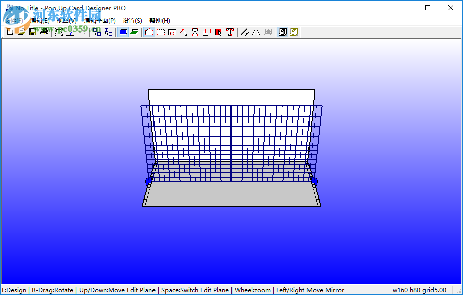Click the fit-view icon after the printer
Viewport: 463px width, 295px height.
pos(59,32)
